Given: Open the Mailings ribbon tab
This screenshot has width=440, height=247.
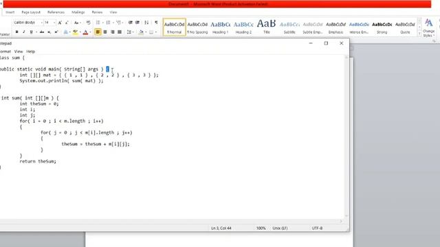Looking at the screenshot, I should (x=78, y=12).
